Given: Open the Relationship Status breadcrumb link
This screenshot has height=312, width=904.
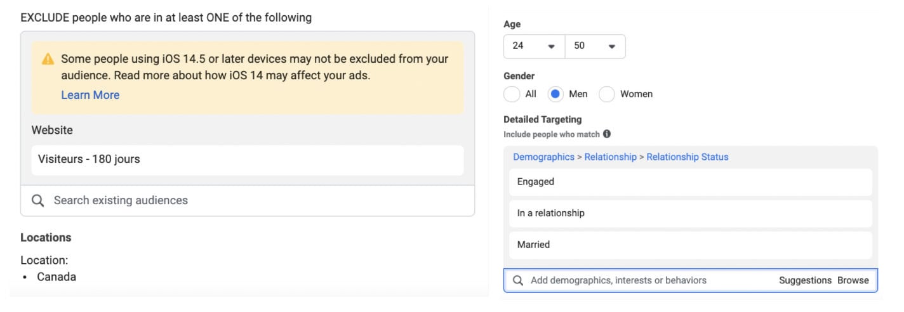Looking at the screenshot, I should tap(687, 157).
